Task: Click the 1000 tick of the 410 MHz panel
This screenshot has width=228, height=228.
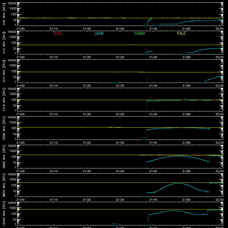Action: 13,37
